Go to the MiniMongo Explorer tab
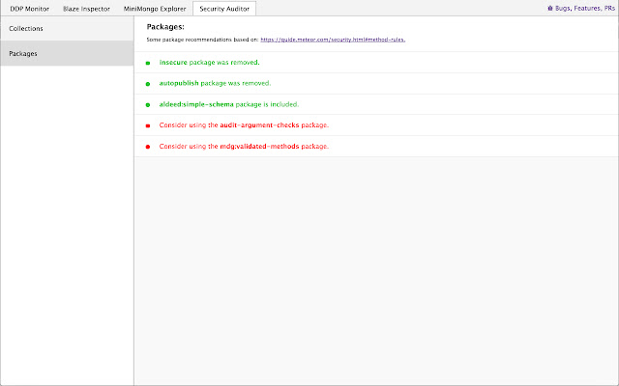The height and width of the screenshot is (386, 619). 155,8
